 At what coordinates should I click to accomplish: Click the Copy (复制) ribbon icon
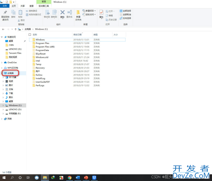coord(13,12)
